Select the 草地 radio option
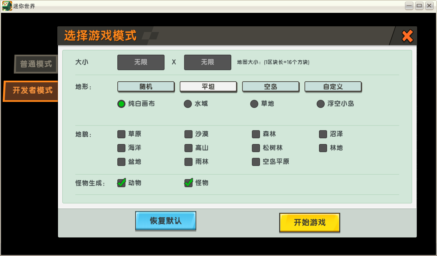This screenshot has height=256, width=437. [254, 104]
